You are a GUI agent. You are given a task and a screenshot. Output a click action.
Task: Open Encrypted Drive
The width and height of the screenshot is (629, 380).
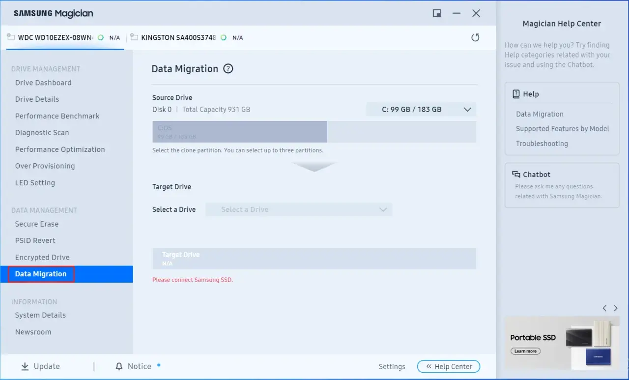click(42, 258)
